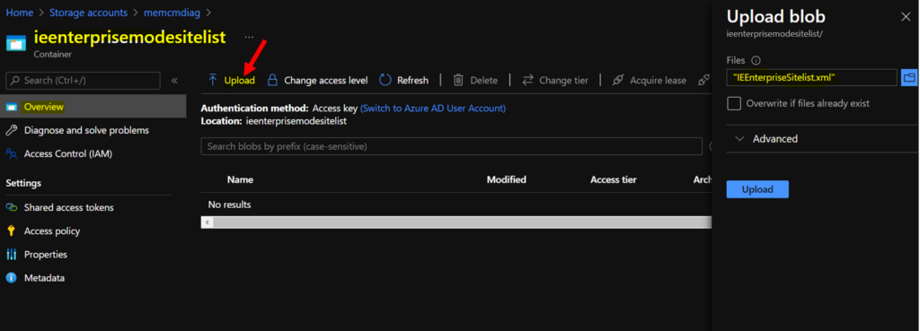Click the horizontal scrollbar left arrow

(207, 222)
